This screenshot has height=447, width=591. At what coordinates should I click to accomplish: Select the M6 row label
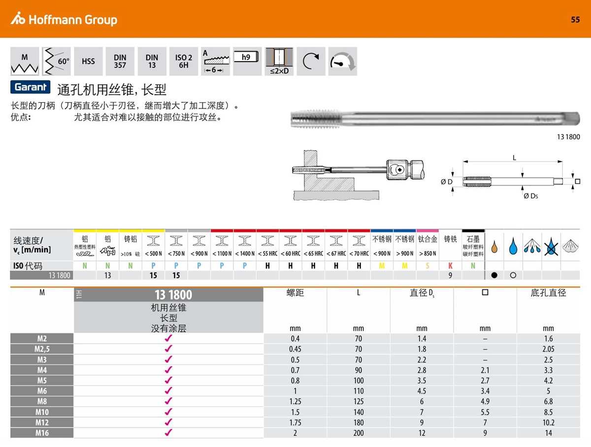[x=42, y=391]
